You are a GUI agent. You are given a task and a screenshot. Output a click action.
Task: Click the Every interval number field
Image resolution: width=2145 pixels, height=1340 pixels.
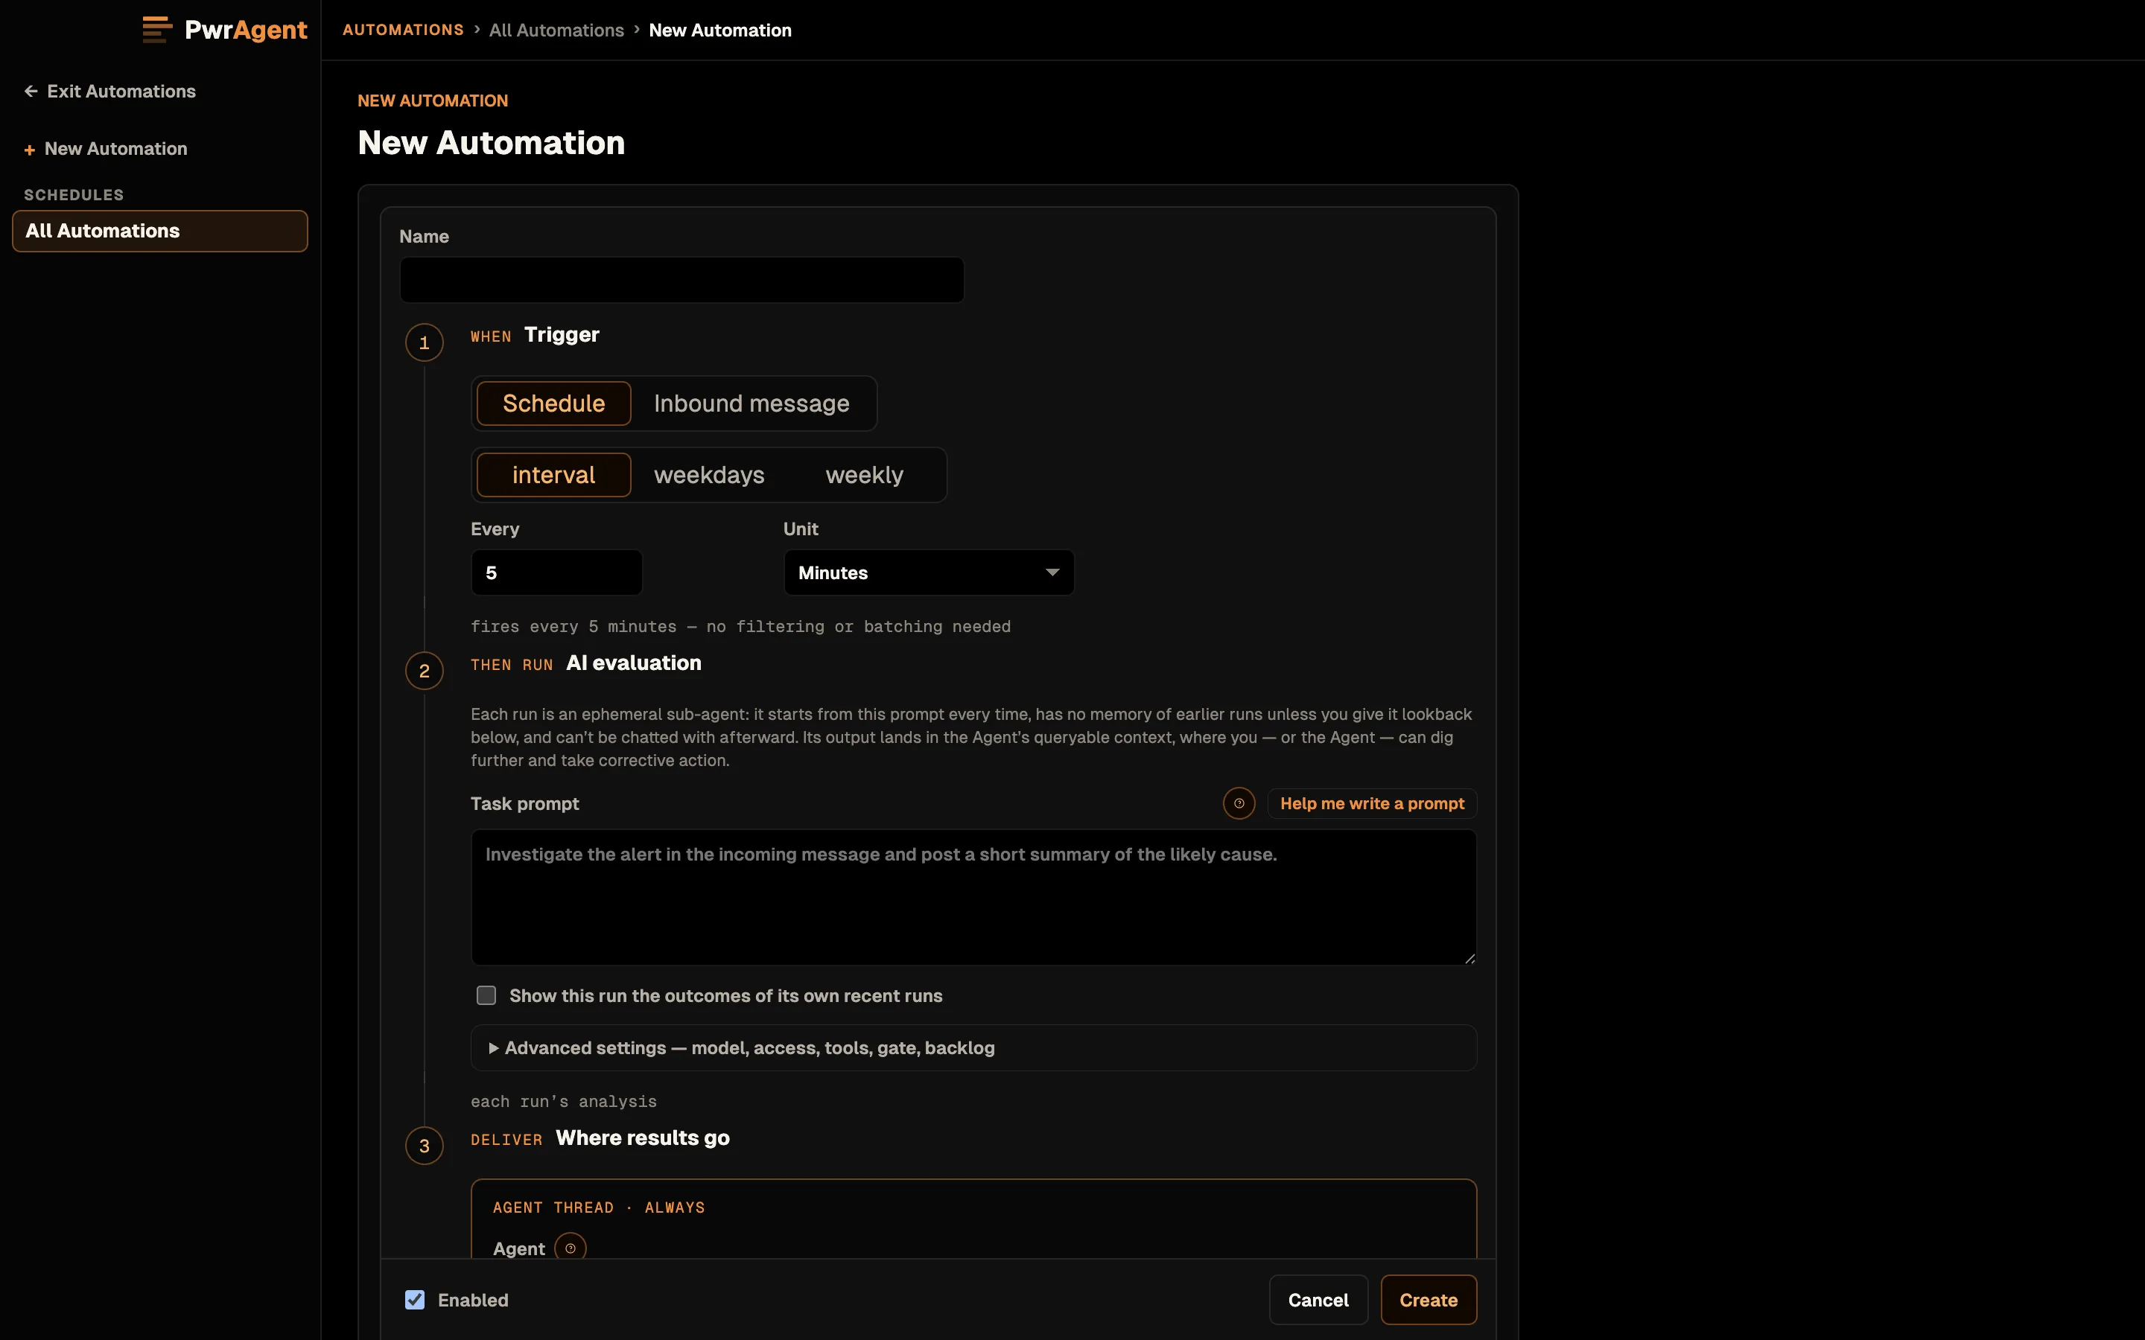click(556, 572)
